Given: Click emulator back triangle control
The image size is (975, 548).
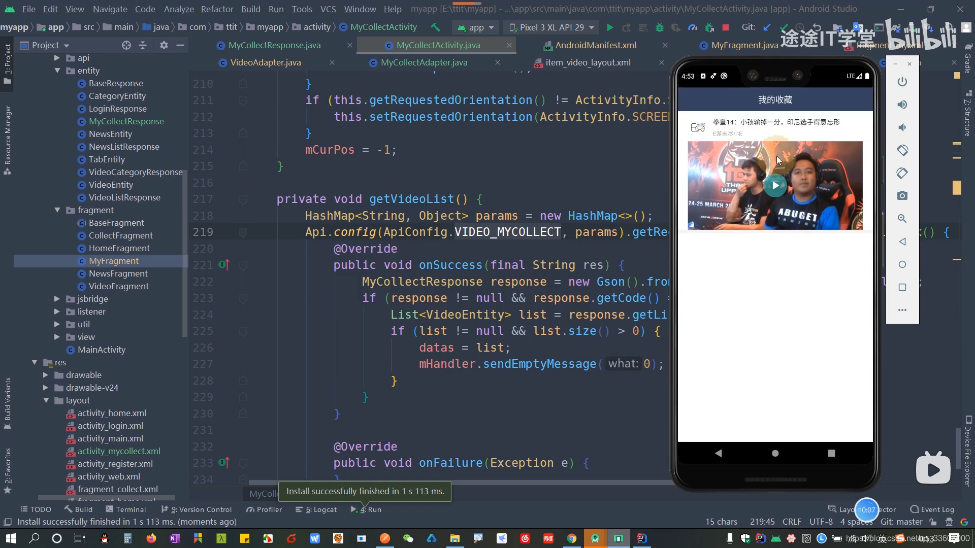Looking at the screenshot, I should [902, 242].
